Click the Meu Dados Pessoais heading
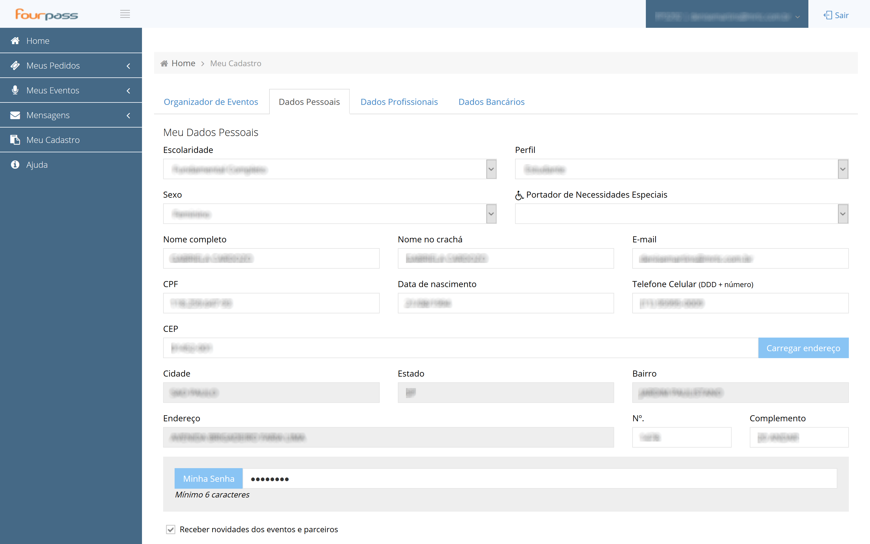 coord(211,132)
